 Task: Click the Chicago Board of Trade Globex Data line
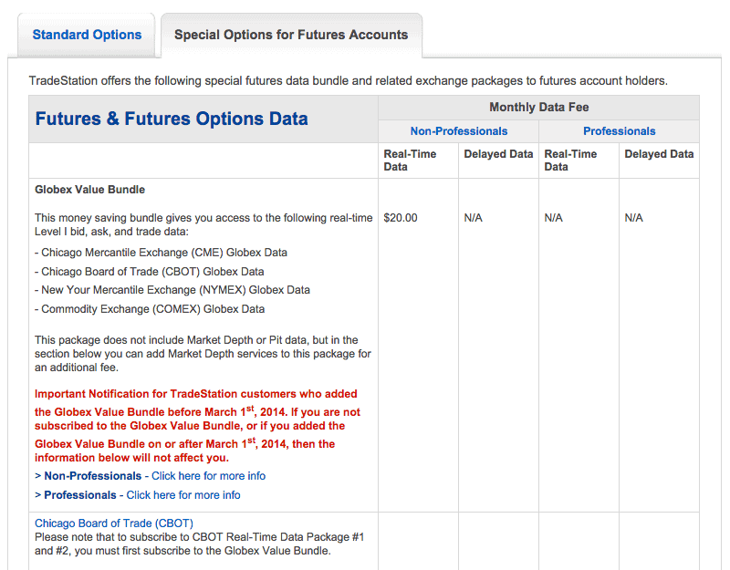click(150, 272)
